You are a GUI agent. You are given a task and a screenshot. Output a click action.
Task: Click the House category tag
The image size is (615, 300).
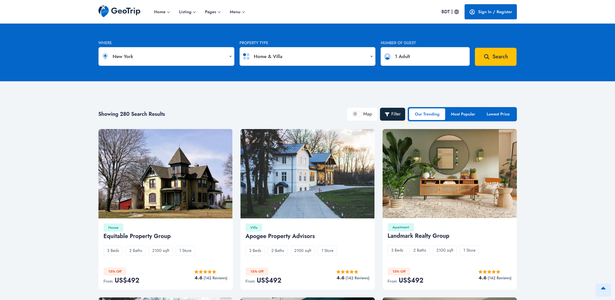113,227
